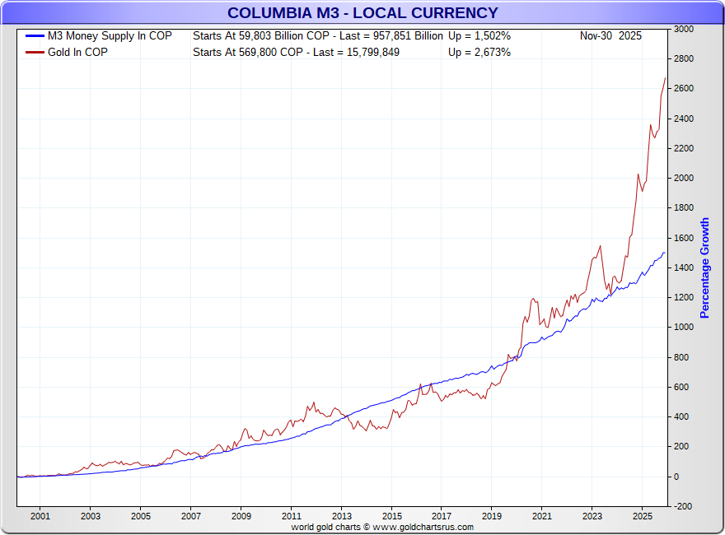Click the 2011 x-axis year label
The width and height of the screenshot is (725, 535).
(x=292, y=516)
